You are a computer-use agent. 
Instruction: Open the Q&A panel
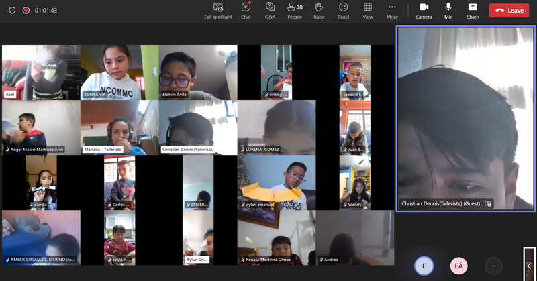pyautogui.click(x=271, y=11)
